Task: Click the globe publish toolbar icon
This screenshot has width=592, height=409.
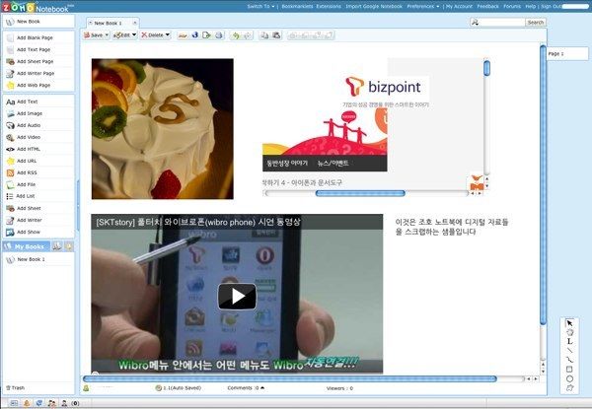Action: (x=194, y=35)
